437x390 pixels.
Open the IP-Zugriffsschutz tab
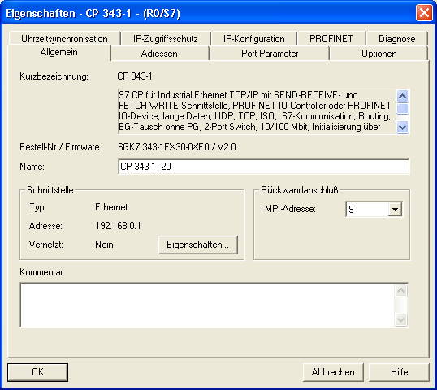click(x=166, y=39)
